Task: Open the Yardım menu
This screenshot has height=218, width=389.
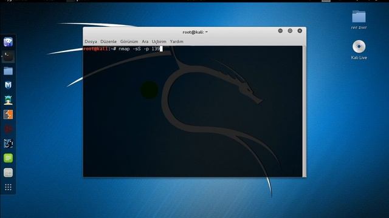Action: point(176,42)
